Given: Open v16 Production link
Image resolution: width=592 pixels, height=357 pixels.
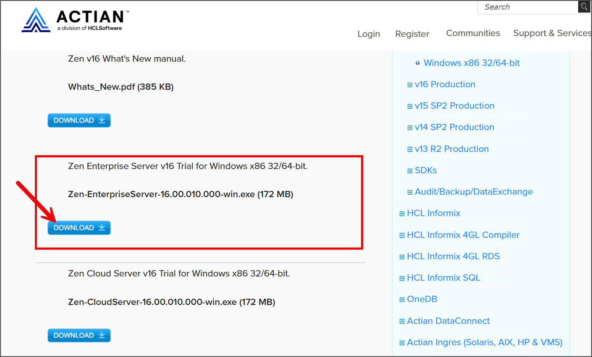Looking at the screenshot, I should click(x=445, y=84).
